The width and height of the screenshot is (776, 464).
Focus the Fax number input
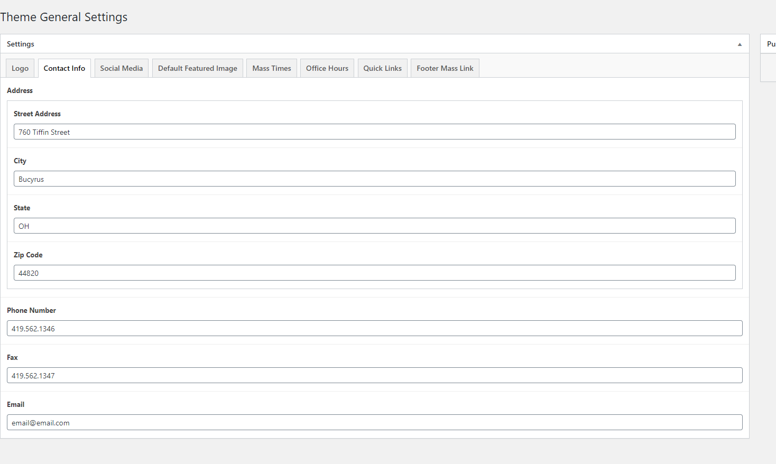(x=374, y=376)
